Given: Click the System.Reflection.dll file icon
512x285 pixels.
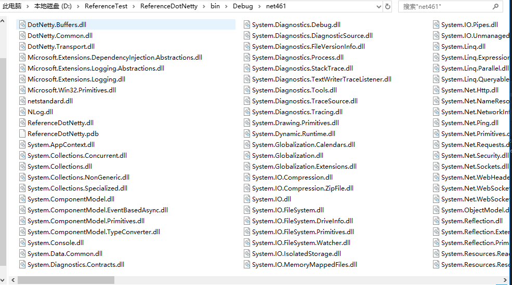Looking at the screenshot, I should [x=436, y=221].
